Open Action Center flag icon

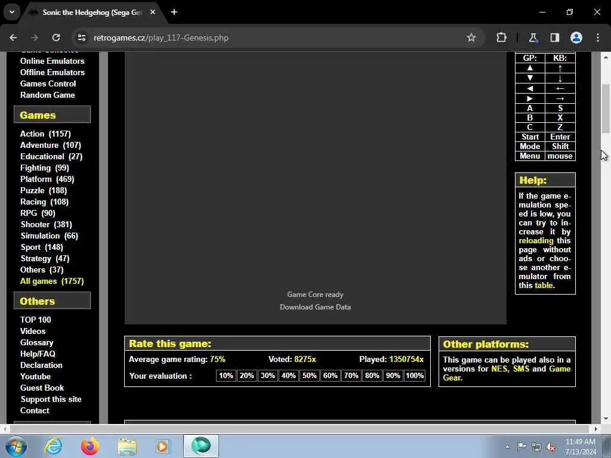(x=521, y=447)
